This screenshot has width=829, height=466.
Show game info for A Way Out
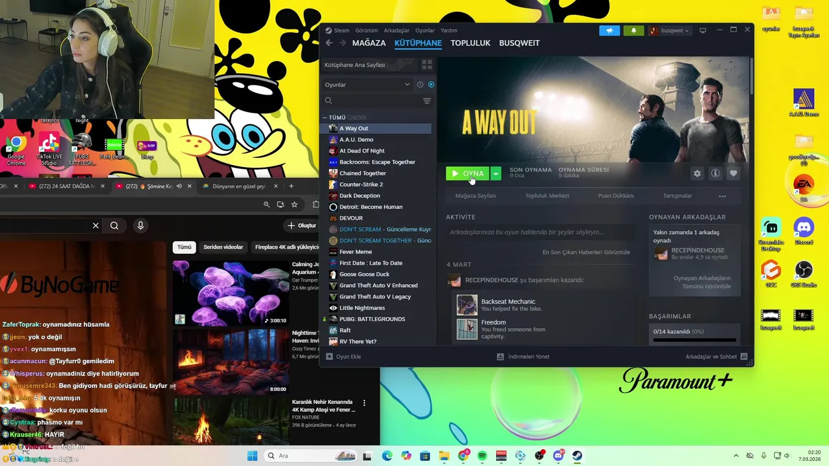point(715,173)
